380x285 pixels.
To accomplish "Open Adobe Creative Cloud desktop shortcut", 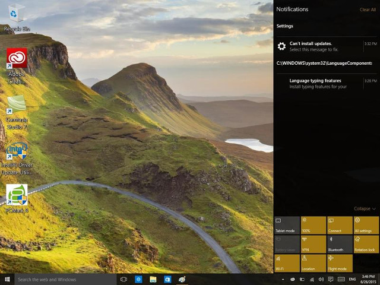I will (x=17, y=59).
